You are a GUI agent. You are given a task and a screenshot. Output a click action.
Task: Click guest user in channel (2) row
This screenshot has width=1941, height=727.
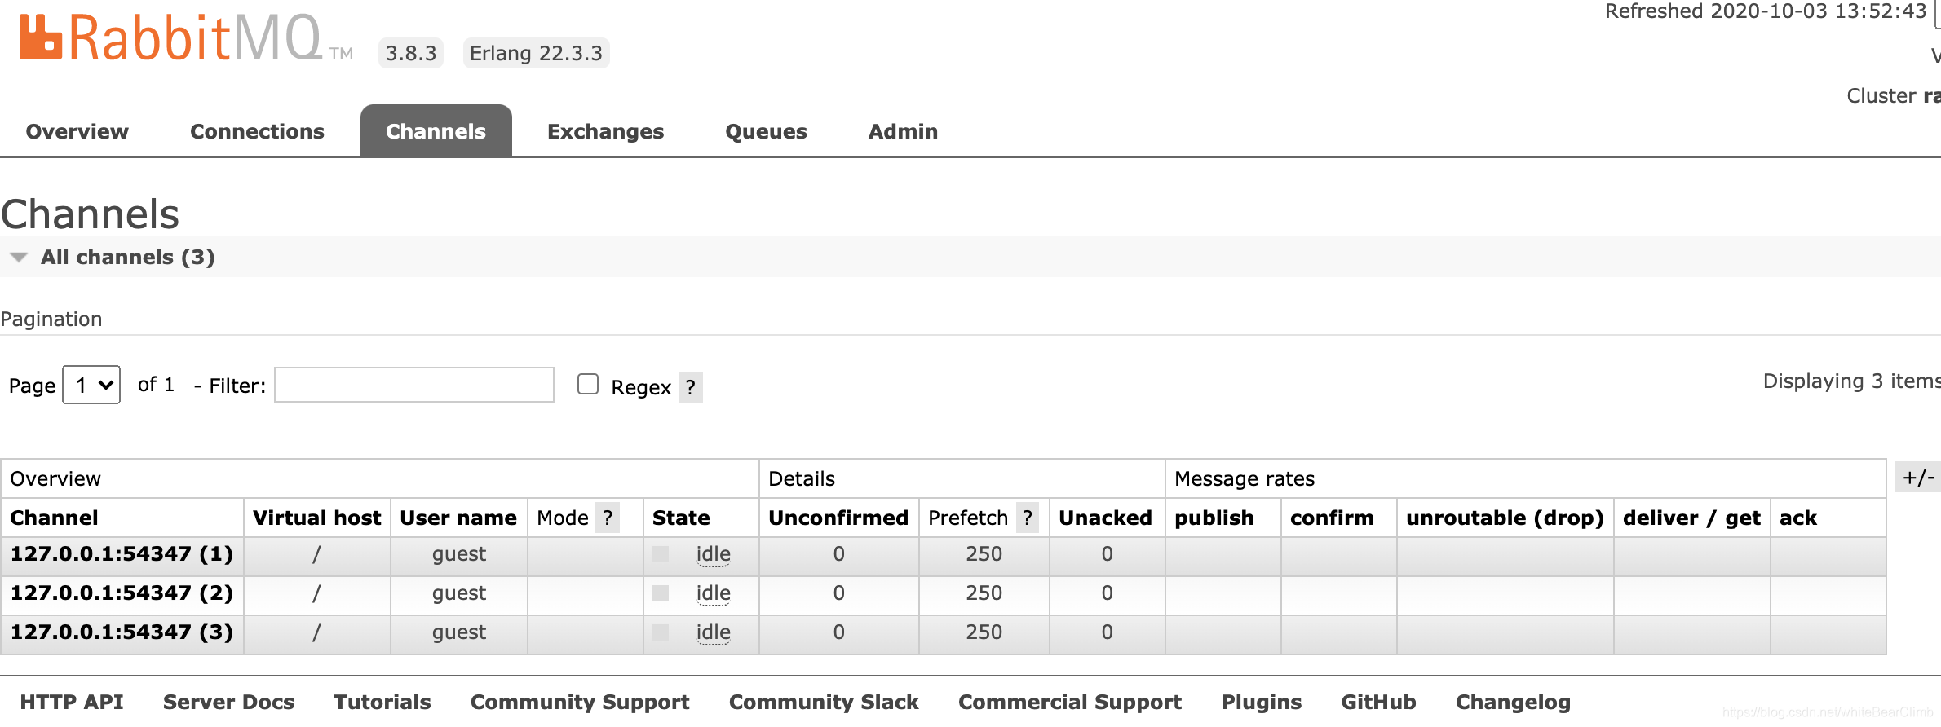459,593
